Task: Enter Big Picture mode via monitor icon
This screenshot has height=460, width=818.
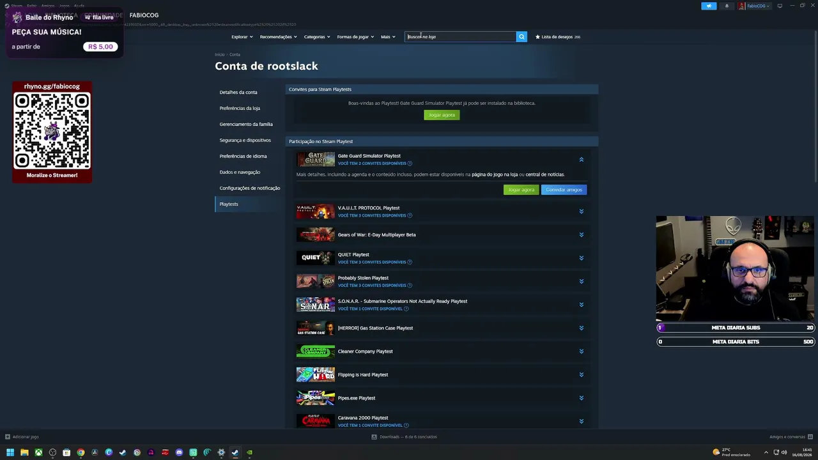Action: click(780, 6)
